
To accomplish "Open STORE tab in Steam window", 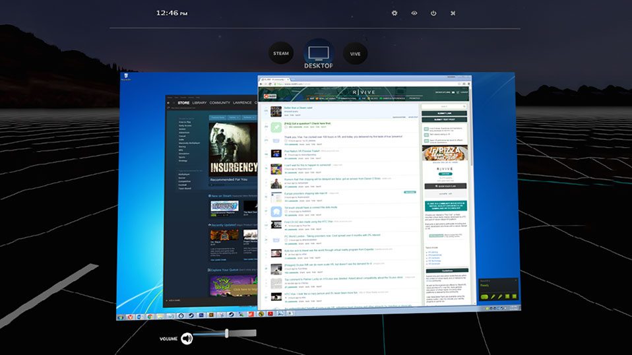I will 183,103.
